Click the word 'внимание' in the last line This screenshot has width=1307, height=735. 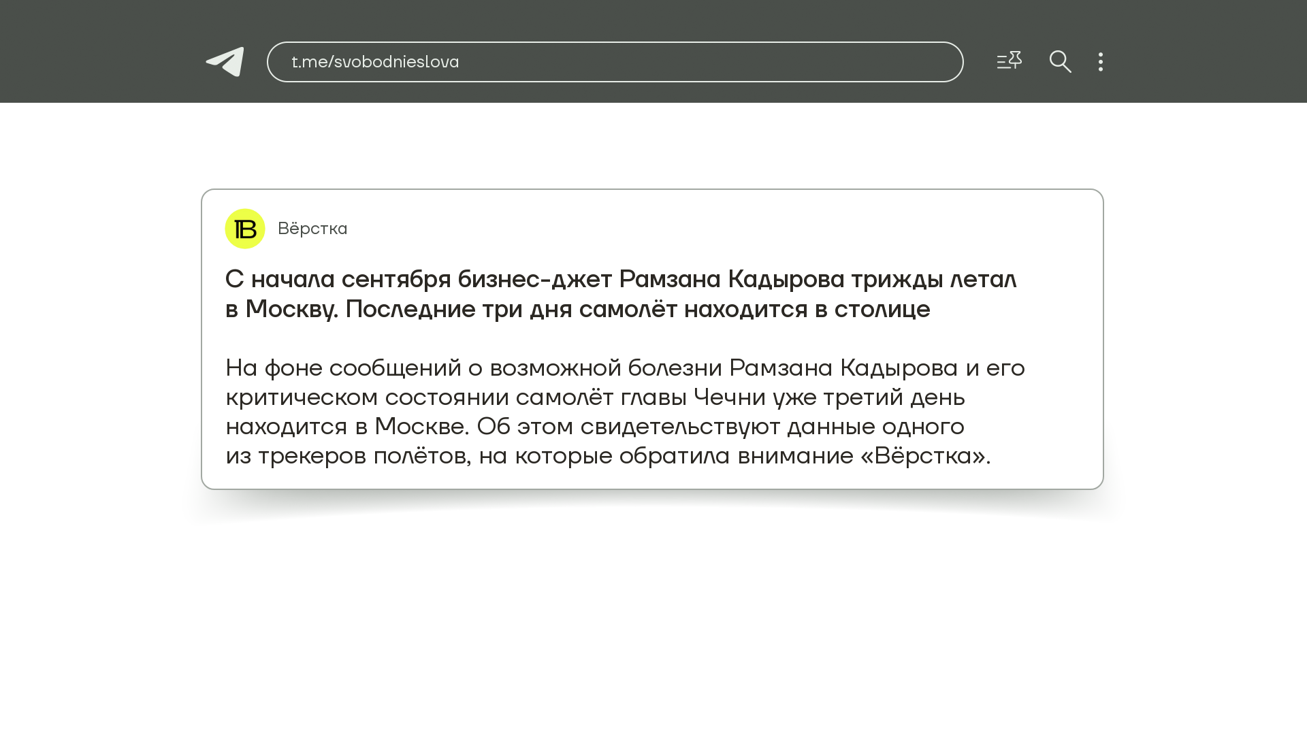[795, 455]
